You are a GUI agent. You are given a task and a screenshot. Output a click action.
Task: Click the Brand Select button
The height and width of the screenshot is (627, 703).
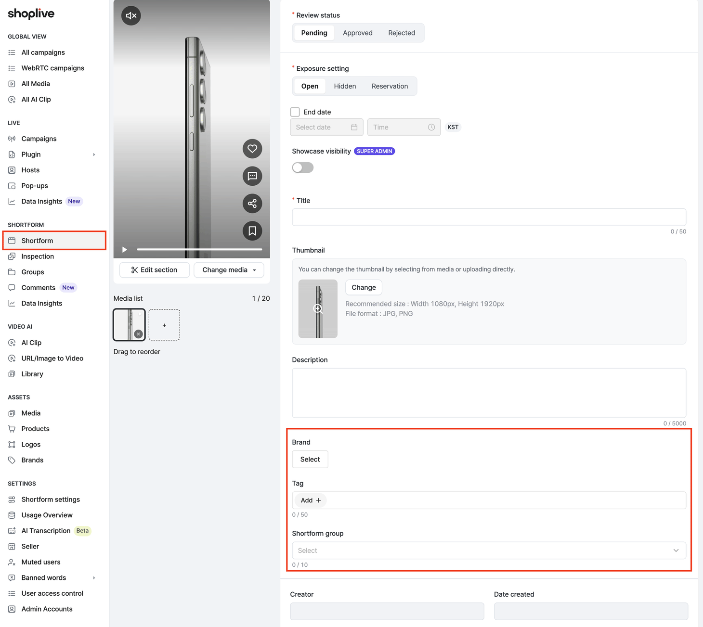pyautogui.click(x=310, y=460)
